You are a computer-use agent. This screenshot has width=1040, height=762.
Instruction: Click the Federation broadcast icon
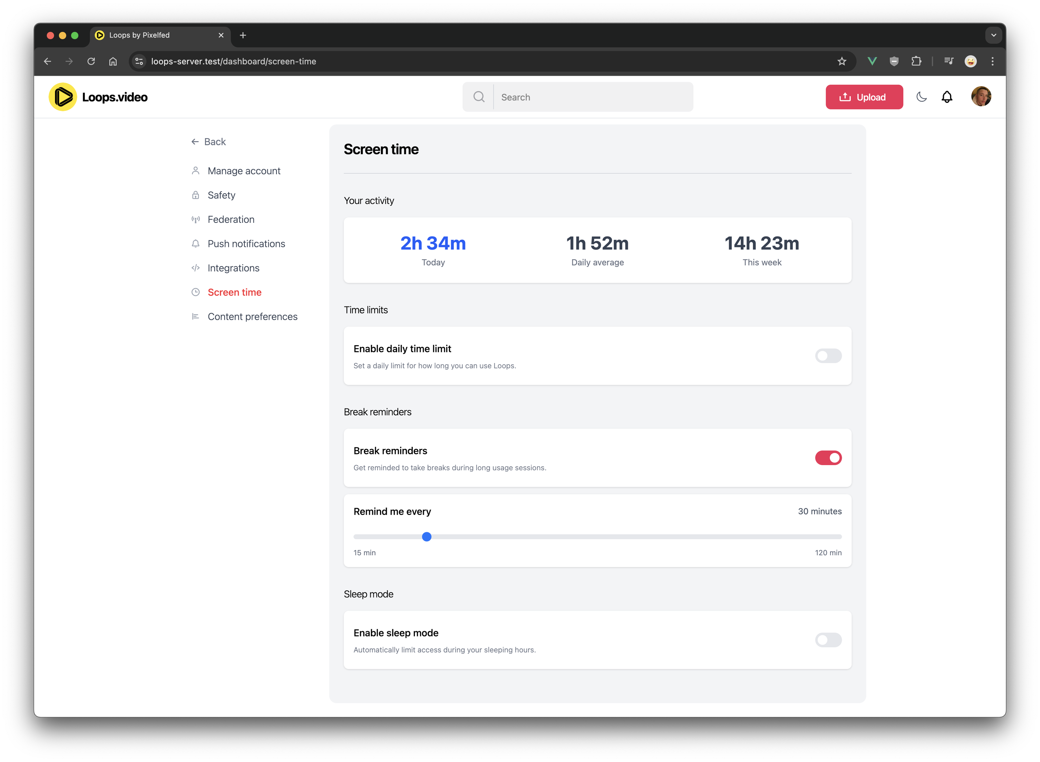[196, 220]
